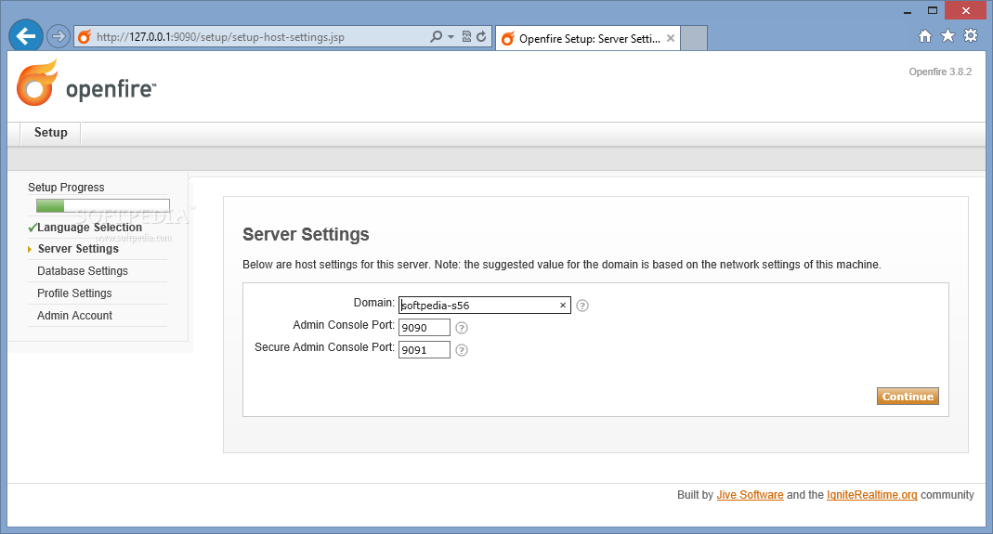993x534 pixels.
Task: Close the browser window
Action: coord(966,11)
